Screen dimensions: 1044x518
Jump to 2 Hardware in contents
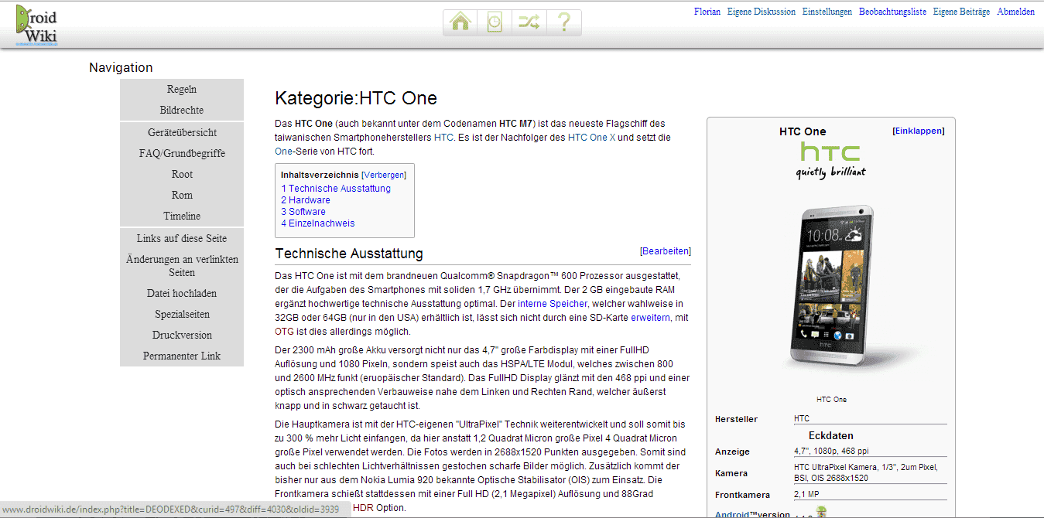pyautogui.click(x=306, y=199)
